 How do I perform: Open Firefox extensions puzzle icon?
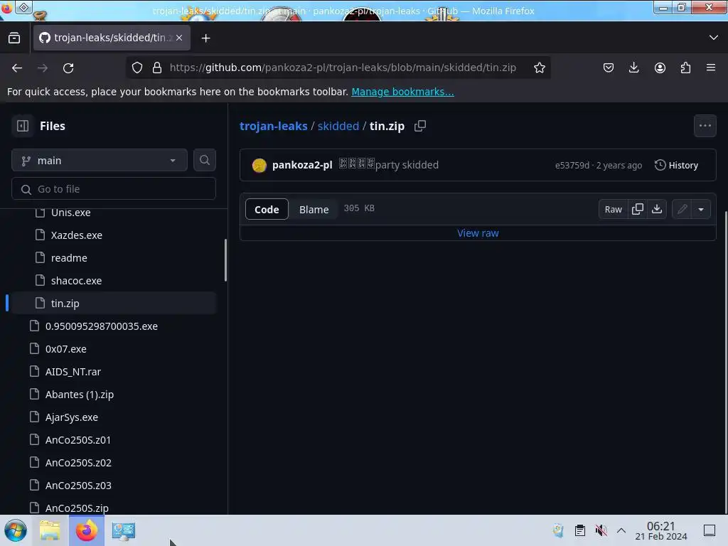click(685, 68)
